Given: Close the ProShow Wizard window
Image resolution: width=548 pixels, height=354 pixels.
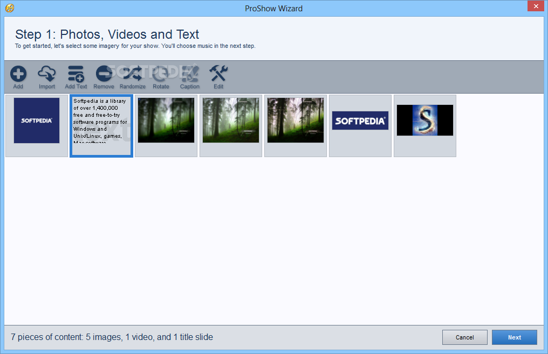Looking at the screenshot, I should coord(536,6).
